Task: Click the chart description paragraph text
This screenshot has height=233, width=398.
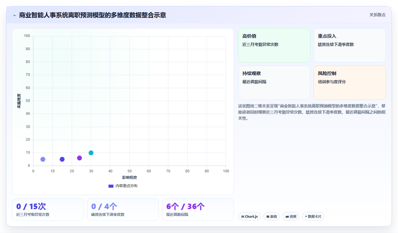Action: point(312,112)
